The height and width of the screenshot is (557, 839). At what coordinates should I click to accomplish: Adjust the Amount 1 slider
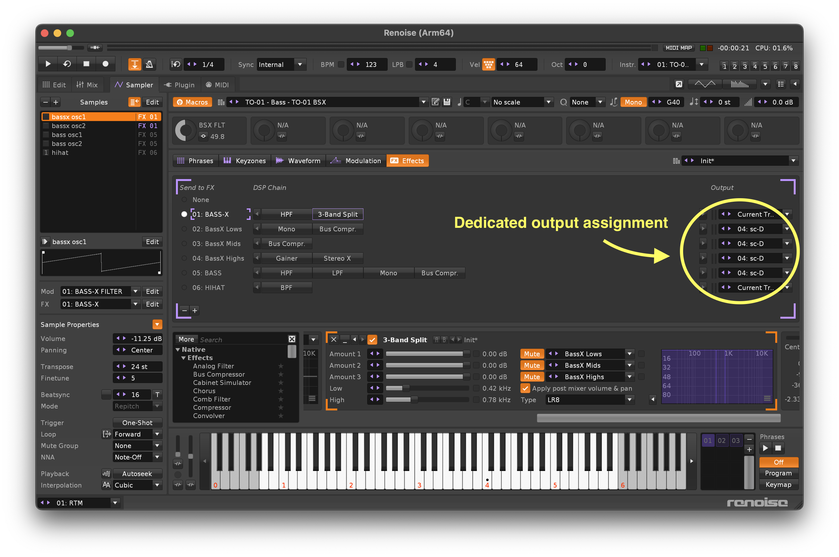click(427, 353)
